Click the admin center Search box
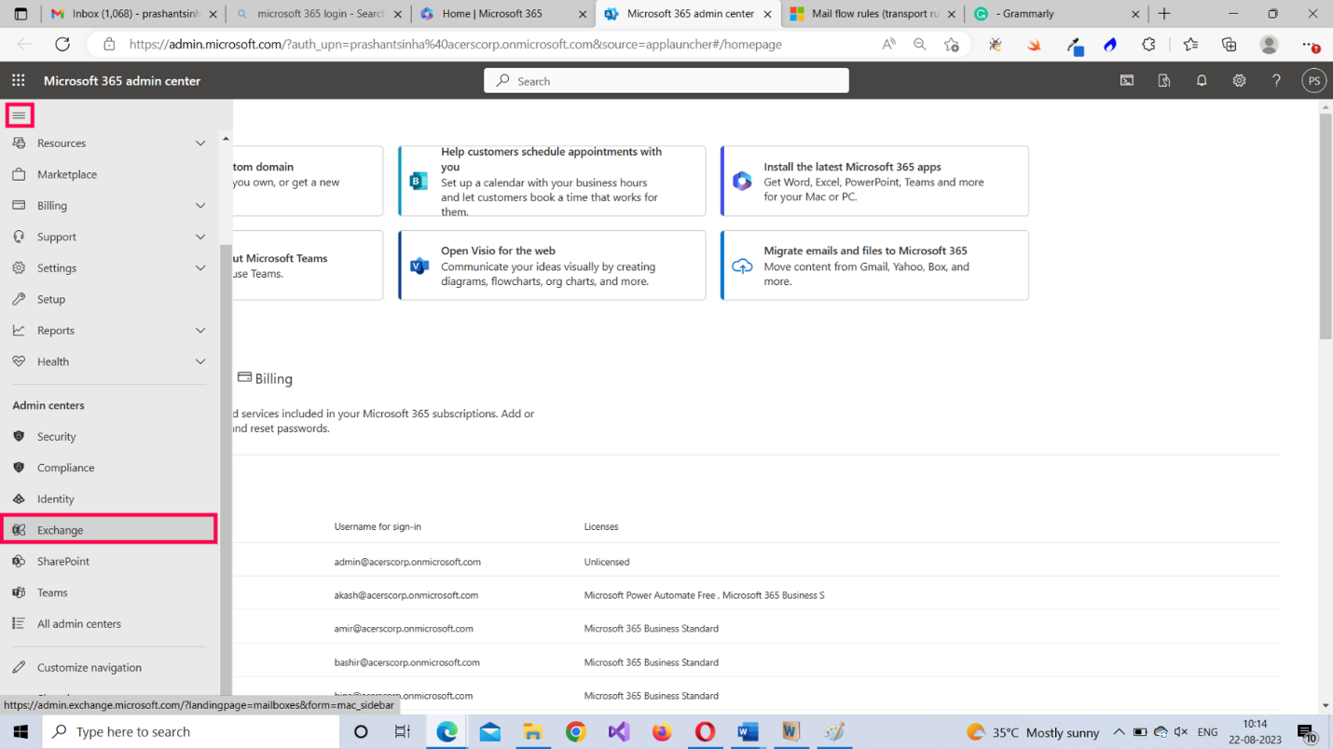1333x749 pixels. [666, 81]
